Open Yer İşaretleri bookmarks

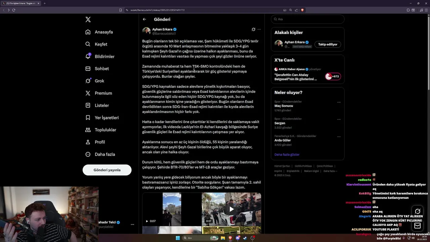102,118
